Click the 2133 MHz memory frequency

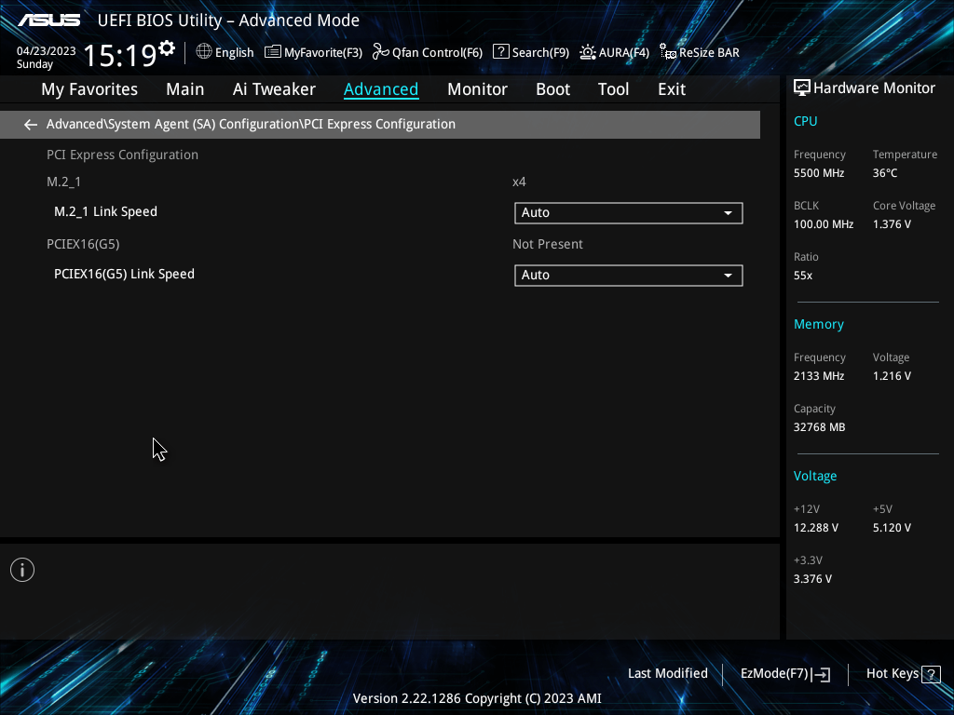pyautogui.click(x=819, y=376)
